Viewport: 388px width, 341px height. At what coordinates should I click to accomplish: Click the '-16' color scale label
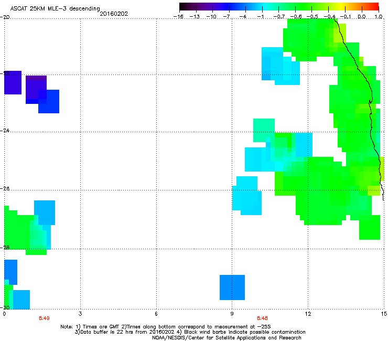click(178, 17)
